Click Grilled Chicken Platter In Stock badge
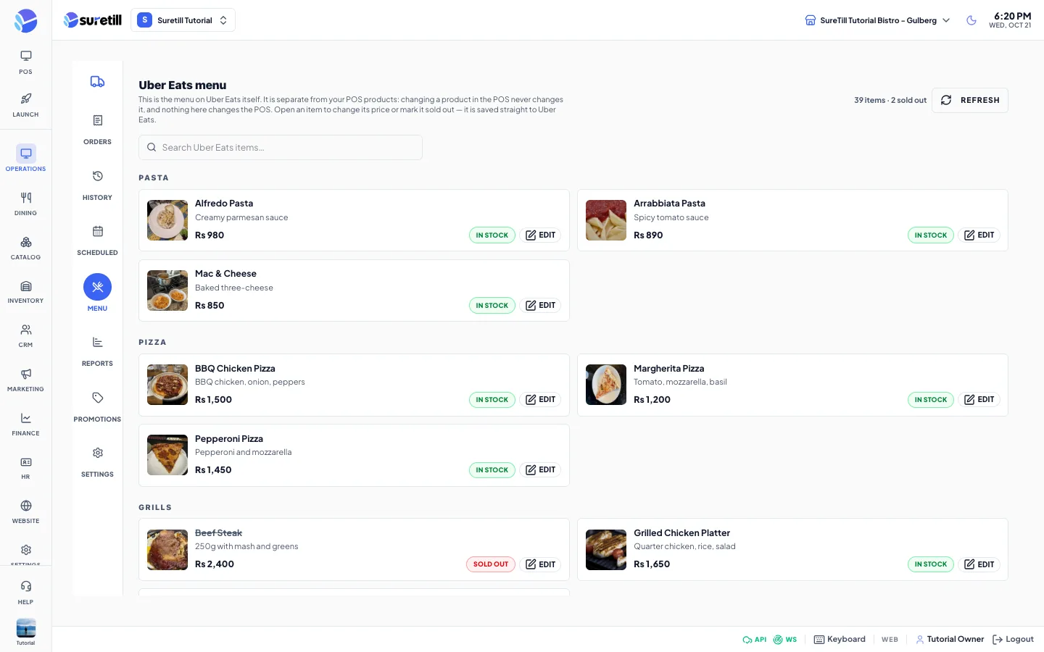This screenshot has width=1044, height=652. coord(931,564)
